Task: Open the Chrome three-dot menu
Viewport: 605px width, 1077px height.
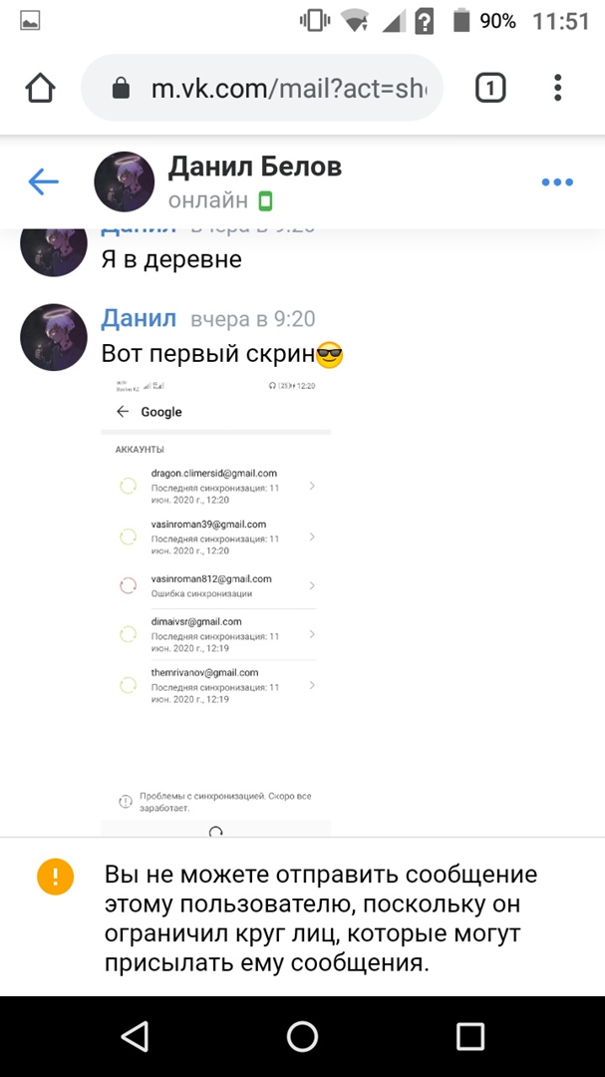Action: pos(557,88)
